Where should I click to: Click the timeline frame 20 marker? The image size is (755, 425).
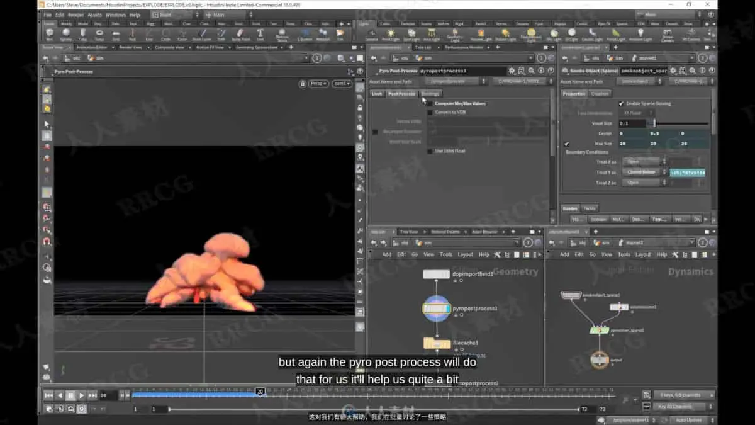(259, 392)
